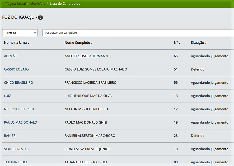Screen dimensions: 234x166
Task: Click the candidate search input field
Action: (x=137, y=33)
